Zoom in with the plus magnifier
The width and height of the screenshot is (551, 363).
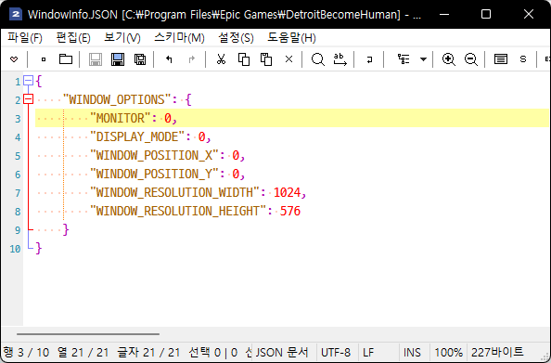(449, 59)
